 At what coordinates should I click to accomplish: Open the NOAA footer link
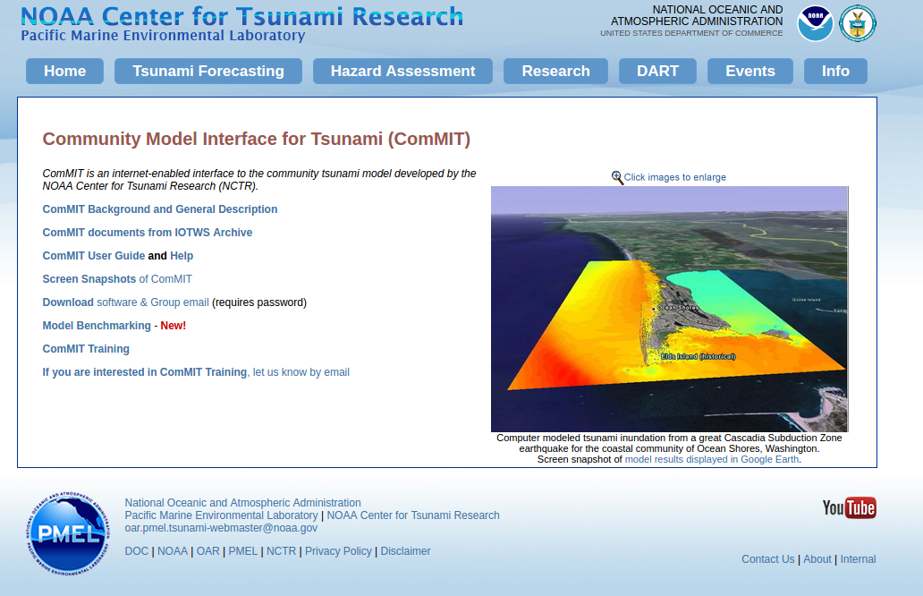173,551
